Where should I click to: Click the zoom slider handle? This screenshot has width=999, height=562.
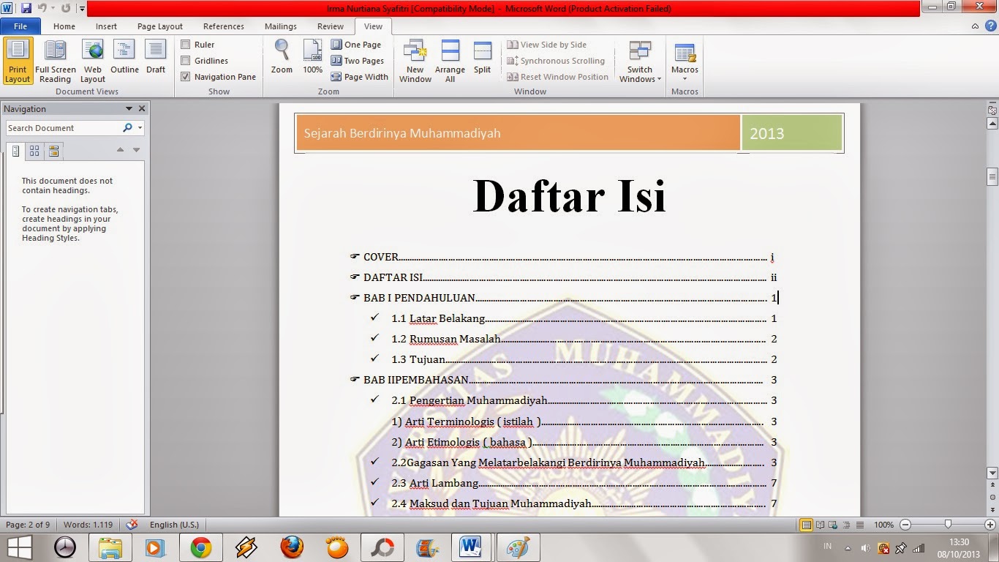click(948, 525)
